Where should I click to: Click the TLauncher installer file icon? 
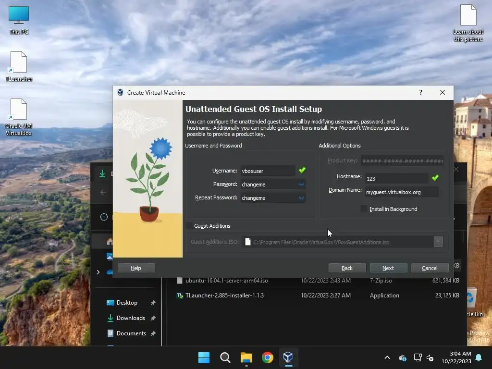(x=180, y=295)
